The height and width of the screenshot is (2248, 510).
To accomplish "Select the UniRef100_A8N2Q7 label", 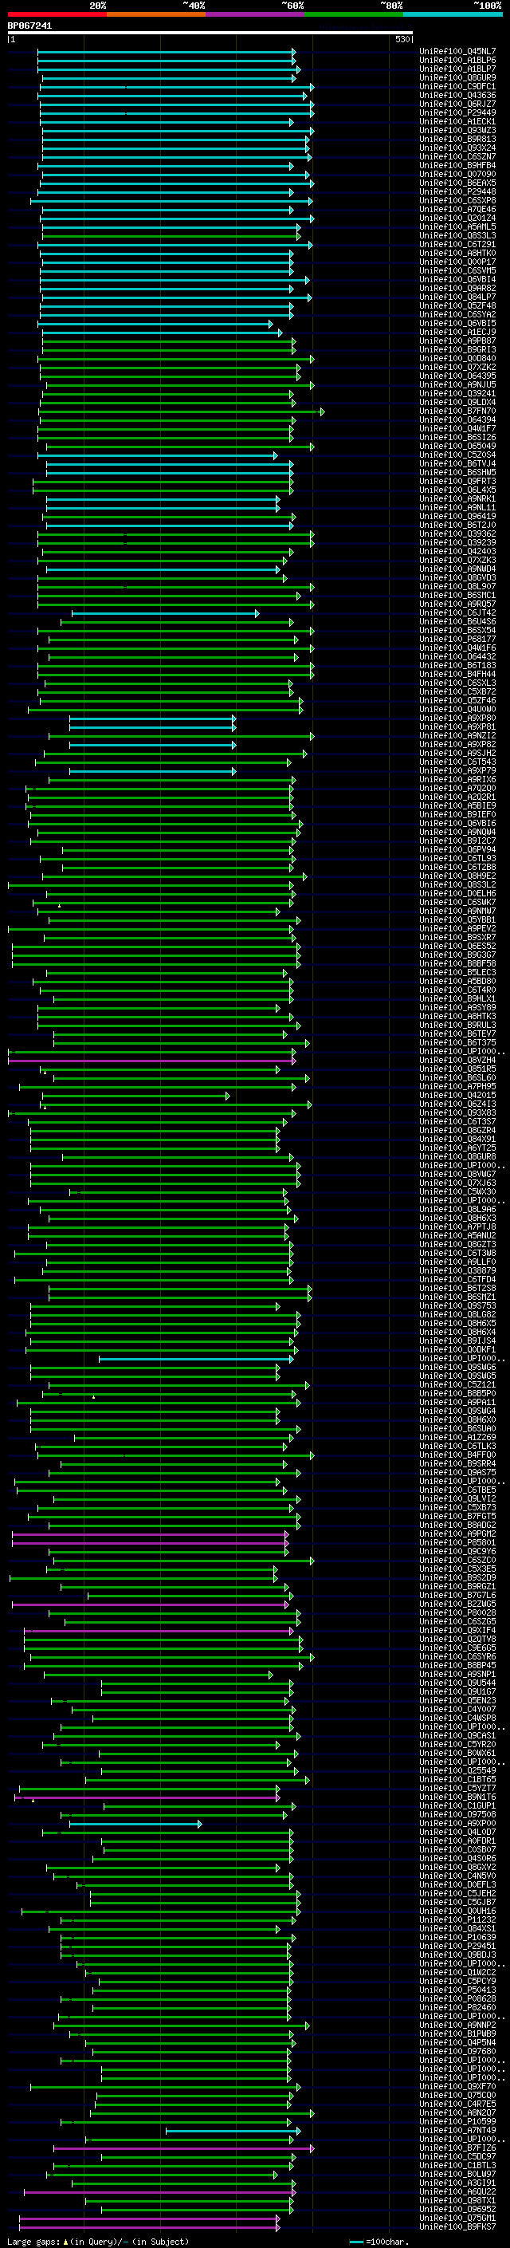I will (457, 2112).
